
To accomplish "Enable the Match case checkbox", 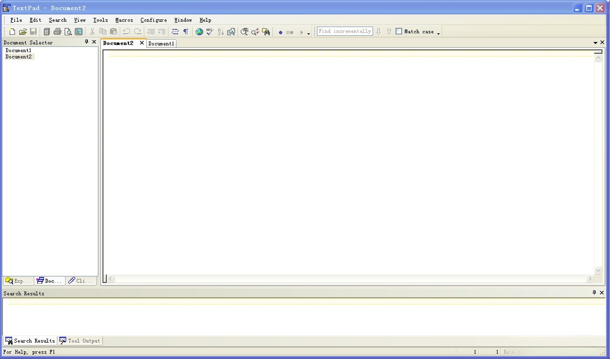I will [x=399, y=31].
